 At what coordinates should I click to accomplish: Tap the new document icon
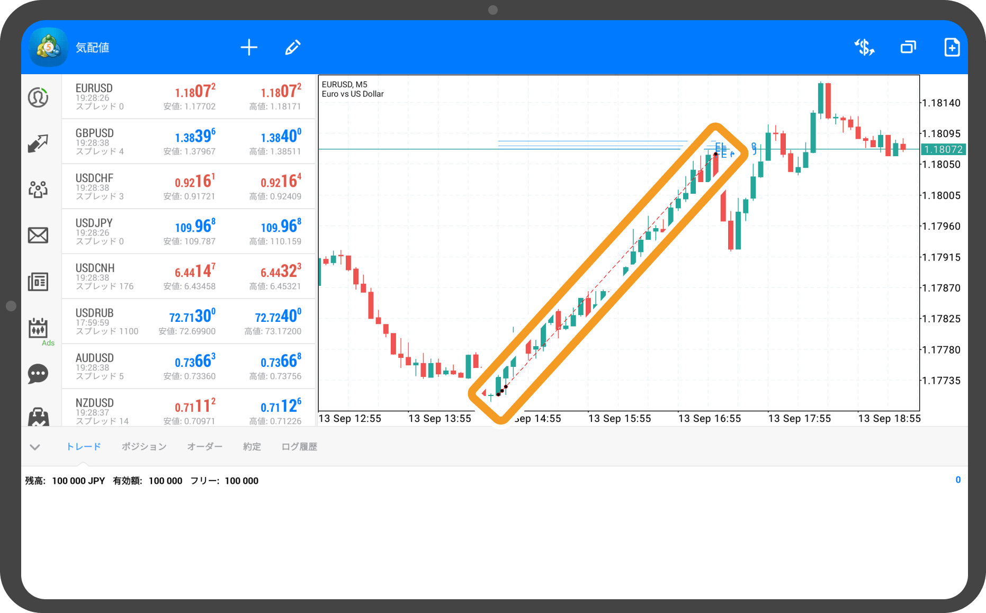click(952, 48)
